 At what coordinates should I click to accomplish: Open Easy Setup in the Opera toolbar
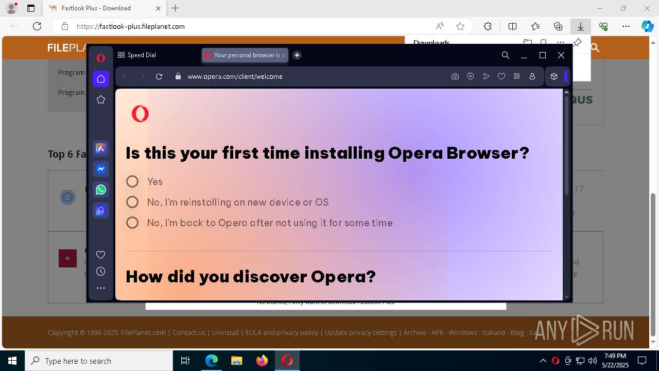[517, 76]
